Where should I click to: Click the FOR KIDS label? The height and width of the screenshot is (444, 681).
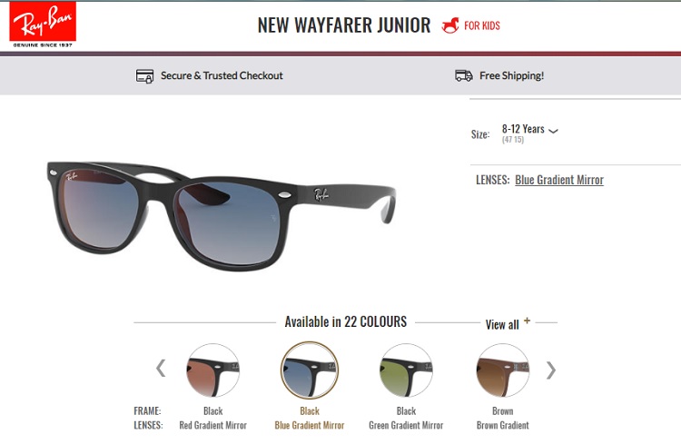click(x=481, y=25)
